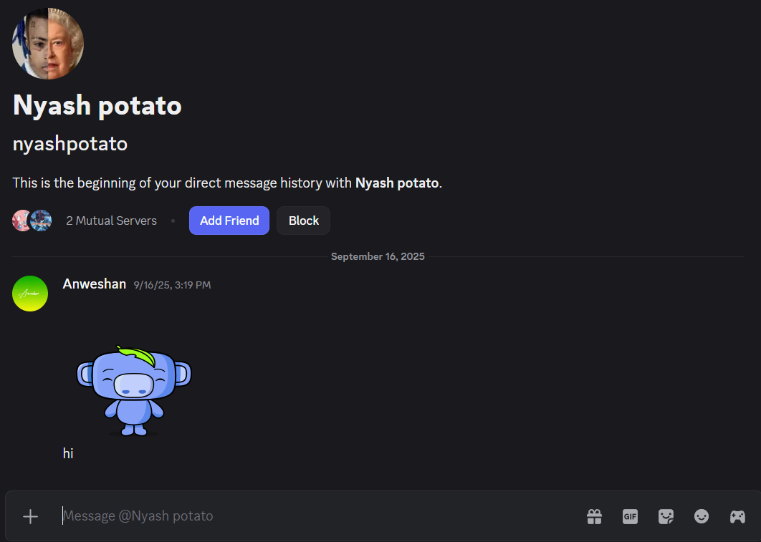761x542 pixels.
Task: Click the plus attachment upload button
Action: coord(30,516)
